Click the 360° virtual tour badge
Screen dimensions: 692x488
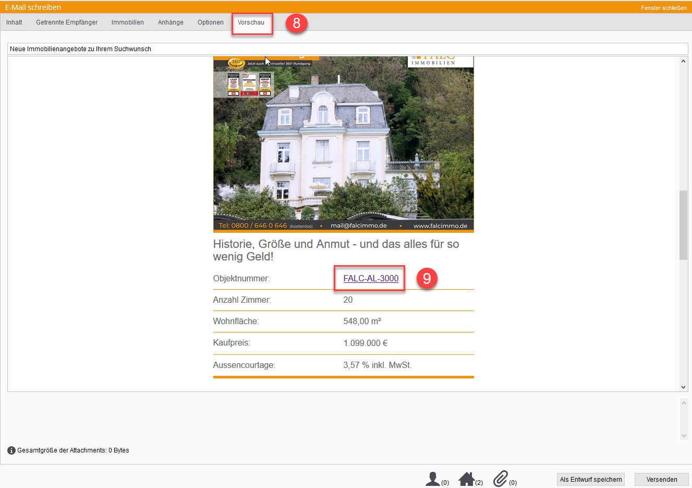tap(236, 63)
